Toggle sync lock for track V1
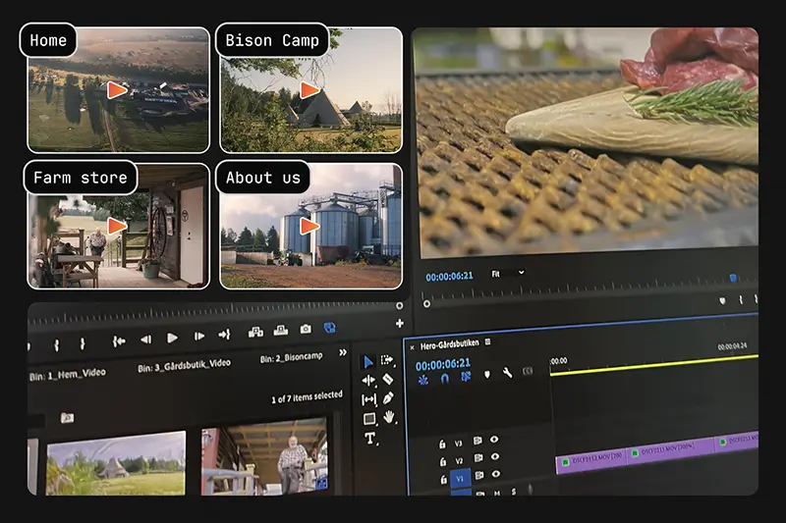786x523 pixels. click(479, 475)
